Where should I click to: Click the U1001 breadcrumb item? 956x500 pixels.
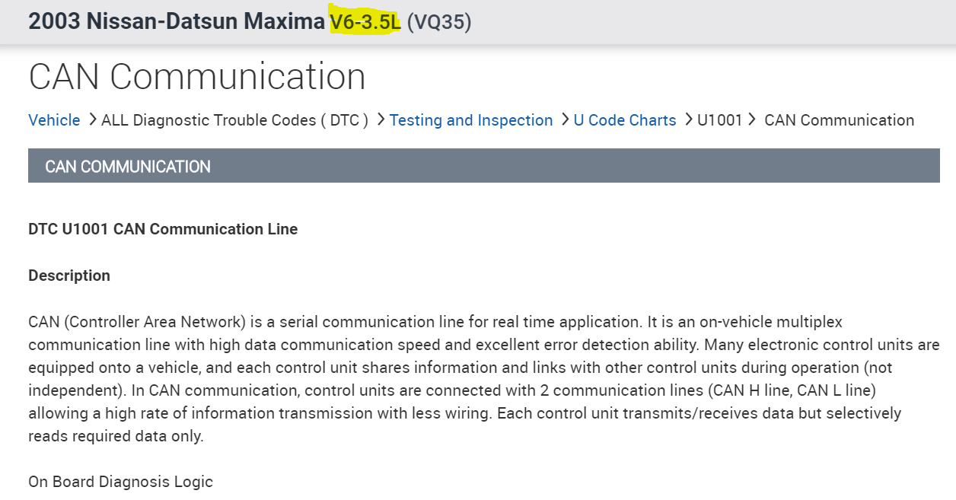click(719, 120)
